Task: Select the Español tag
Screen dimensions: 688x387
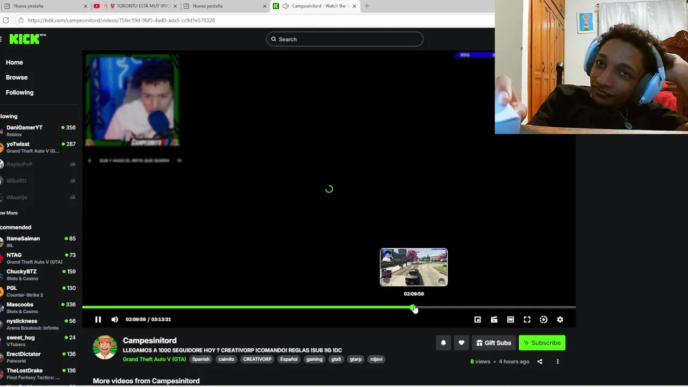Action: click(x=289, y=359)
